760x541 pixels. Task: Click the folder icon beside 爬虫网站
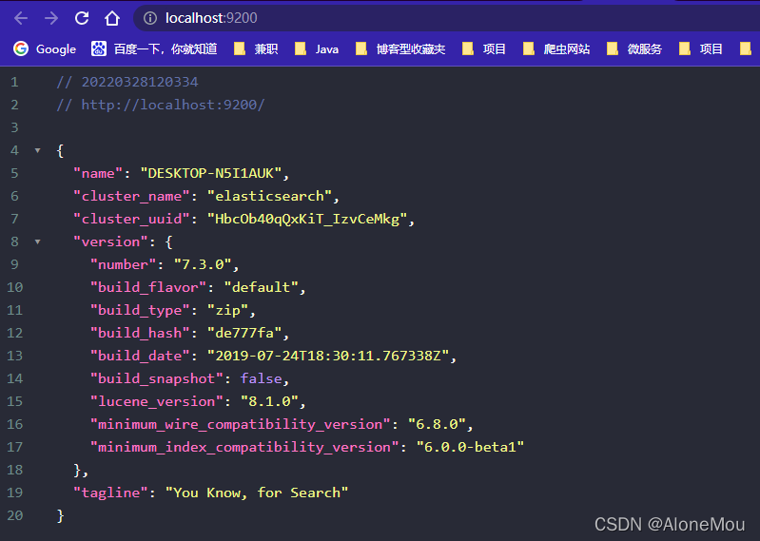[x=529, y=48]
